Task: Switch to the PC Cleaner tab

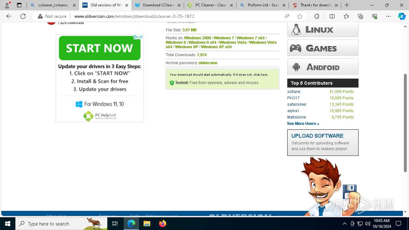Action: [210, 5]
